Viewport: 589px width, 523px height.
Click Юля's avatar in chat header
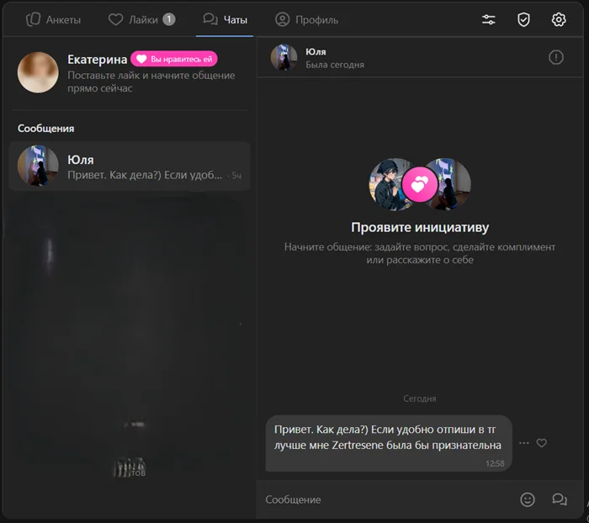(284, 57)
